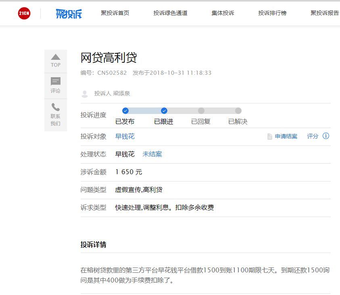Click the 已回复 step on the progress bar
Screen dimensions: 340x295
click(x=201, y=110)
